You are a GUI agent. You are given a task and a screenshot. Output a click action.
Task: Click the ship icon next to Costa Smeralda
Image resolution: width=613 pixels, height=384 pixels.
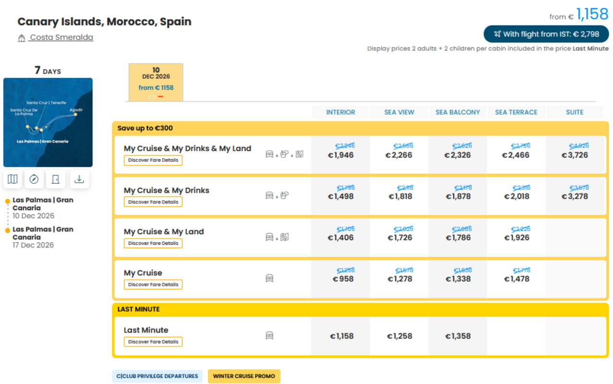(22, 38)
